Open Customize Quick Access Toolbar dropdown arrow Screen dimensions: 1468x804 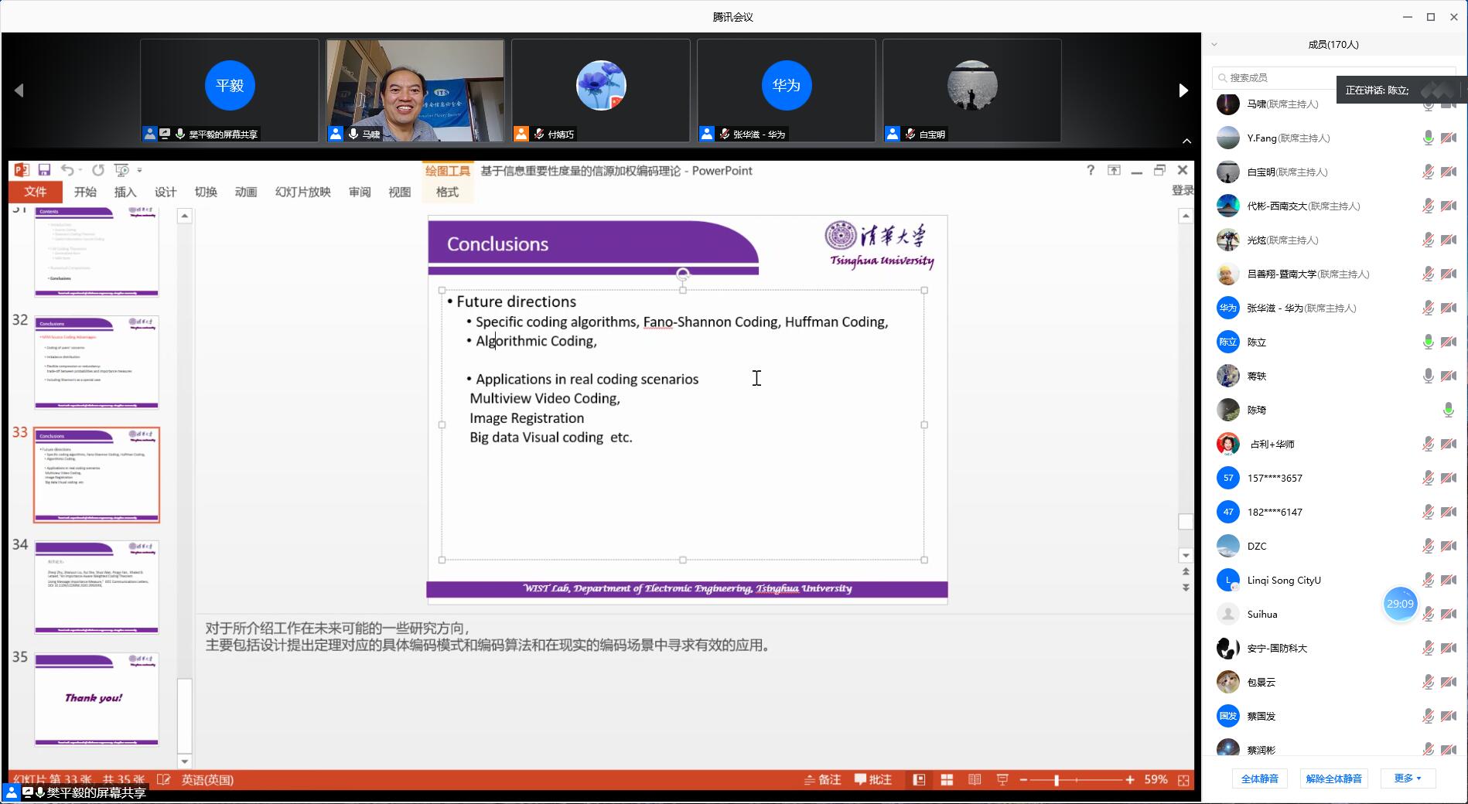(x=140, y=170)
